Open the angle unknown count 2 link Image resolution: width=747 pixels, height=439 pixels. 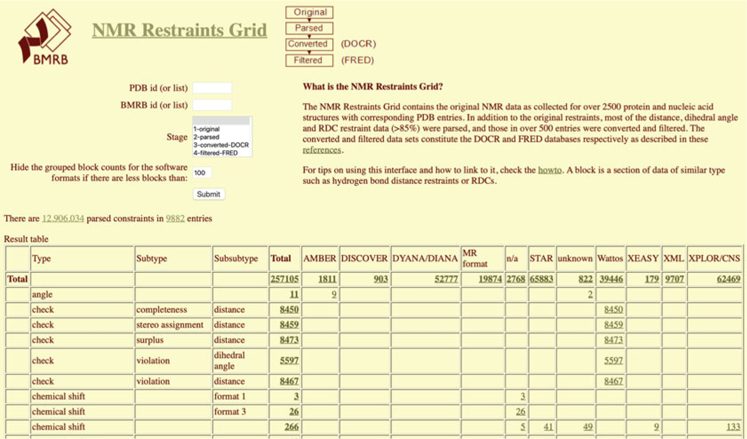click(x=590, y=294)
